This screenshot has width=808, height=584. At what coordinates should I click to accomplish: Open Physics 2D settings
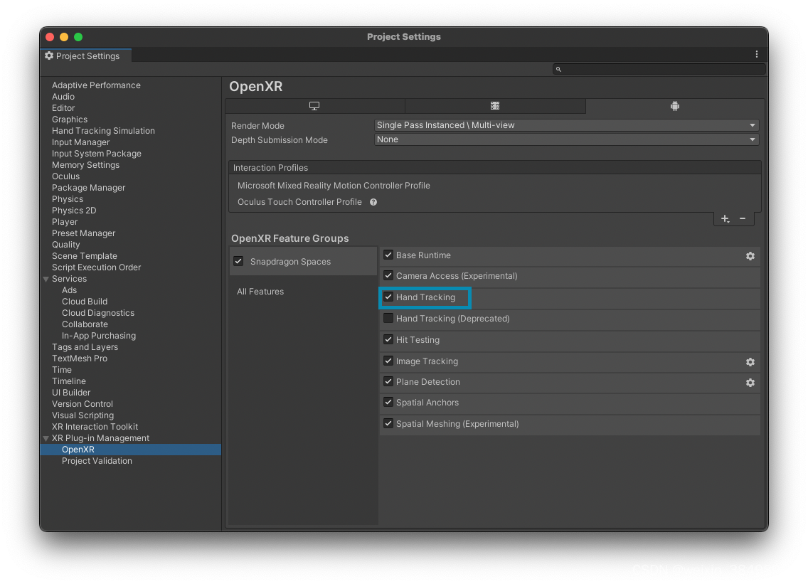coord(74,211)
